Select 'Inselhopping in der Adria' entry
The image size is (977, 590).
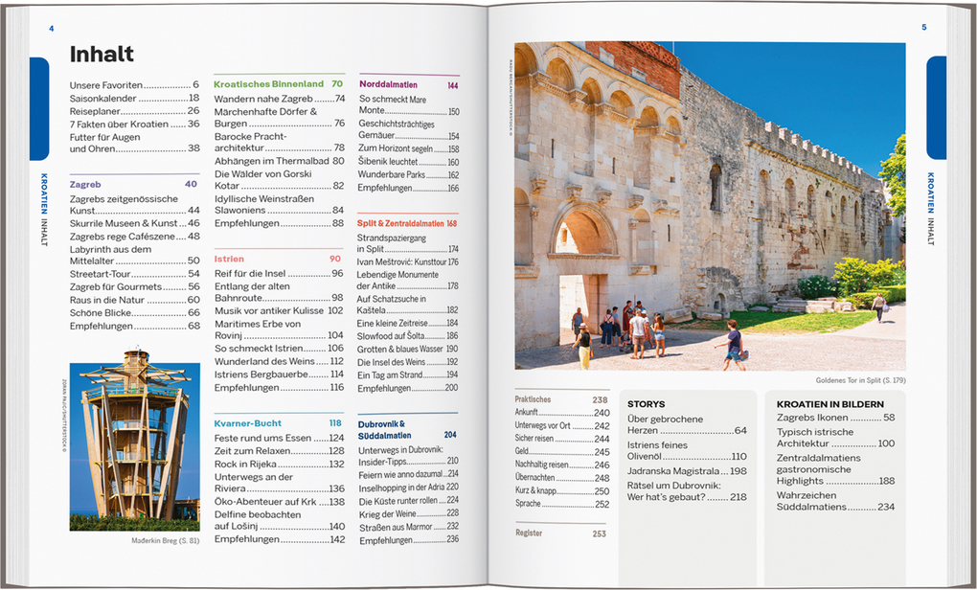409,488
